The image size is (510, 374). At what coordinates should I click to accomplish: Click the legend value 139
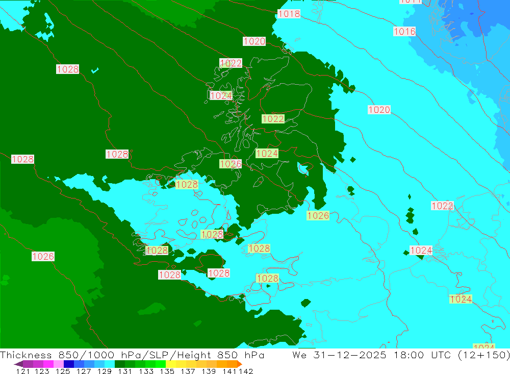point(209,371)
